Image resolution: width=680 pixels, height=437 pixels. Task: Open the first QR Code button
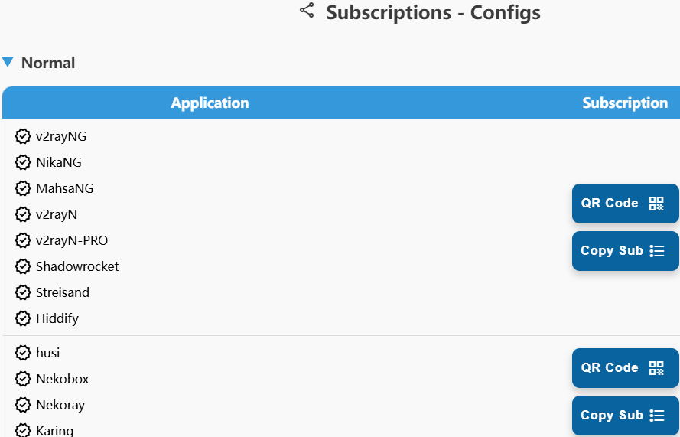[624, 204]
